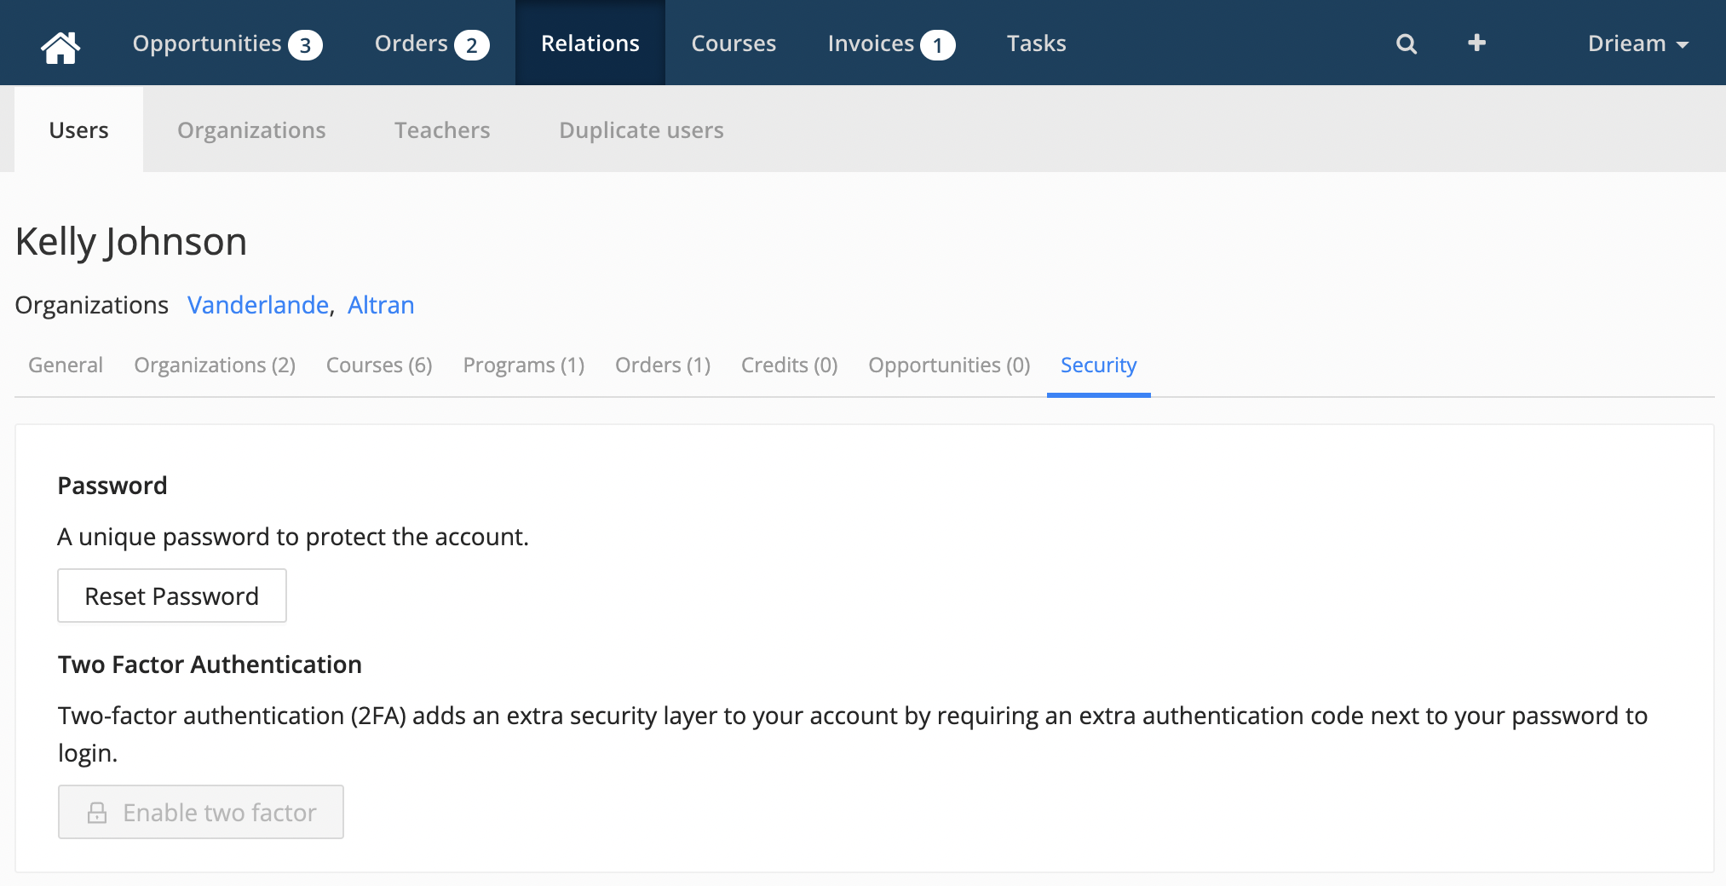
Task: Go to the home page via house icon
Action: [60, 46]
